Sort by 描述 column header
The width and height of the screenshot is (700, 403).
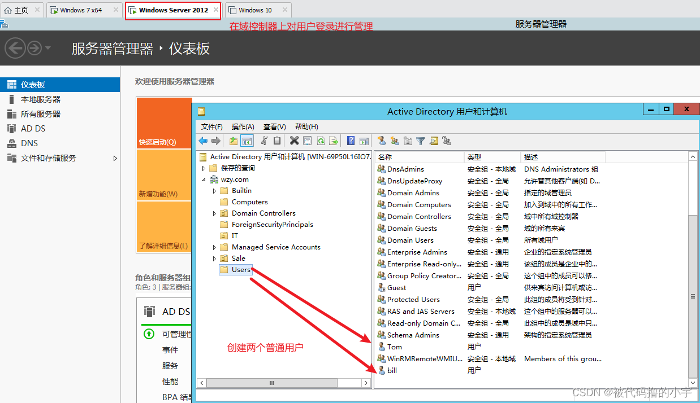pos(563,157)
